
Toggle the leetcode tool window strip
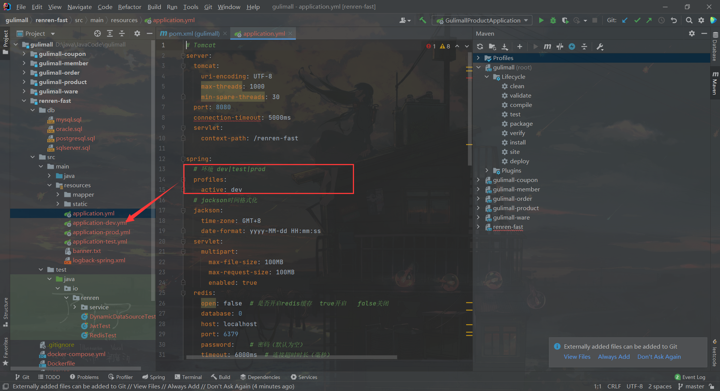click(715, 353)
